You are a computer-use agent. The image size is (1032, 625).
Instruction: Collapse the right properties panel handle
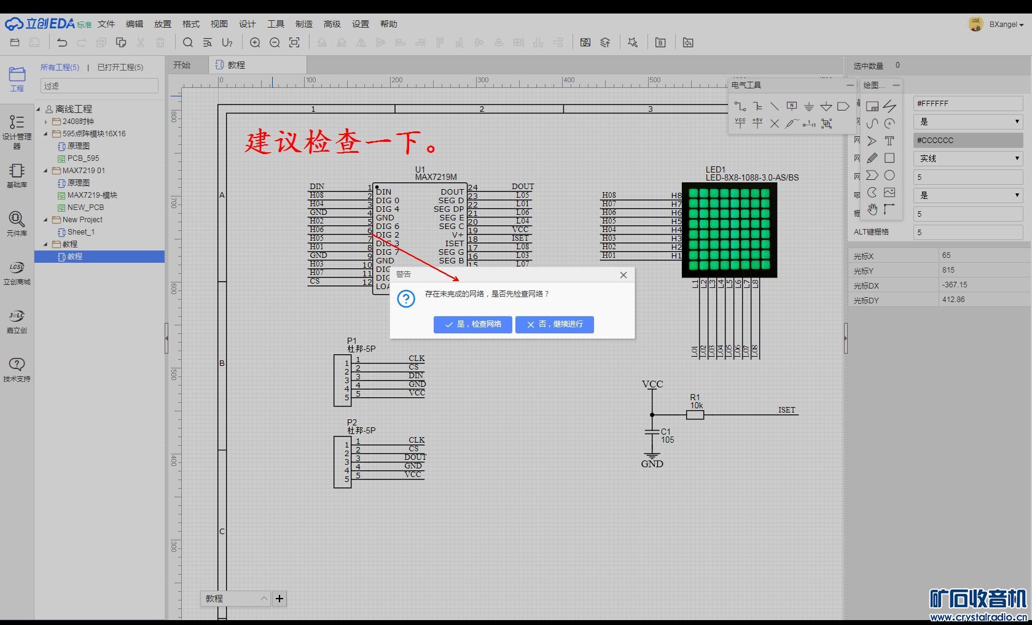845,338
